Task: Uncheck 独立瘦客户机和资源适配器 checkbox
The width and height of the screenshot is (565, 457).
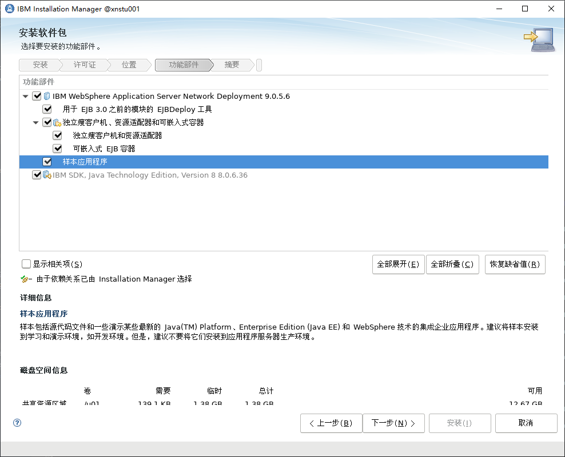Action: click(57, 135)
